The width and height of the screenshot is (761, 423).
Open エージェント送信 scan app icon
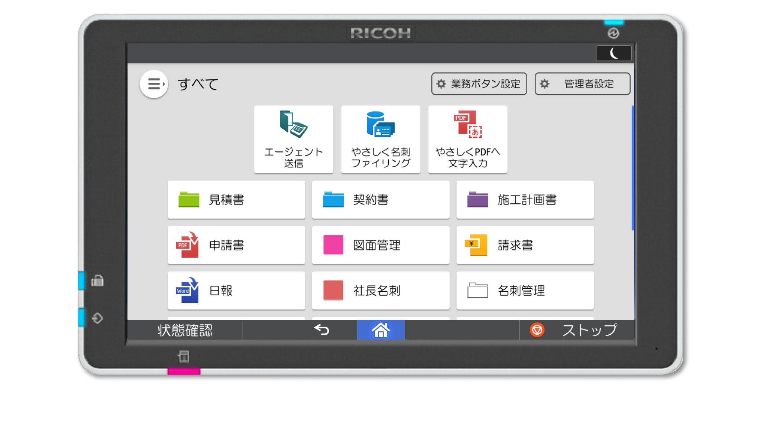pos(293,139)
